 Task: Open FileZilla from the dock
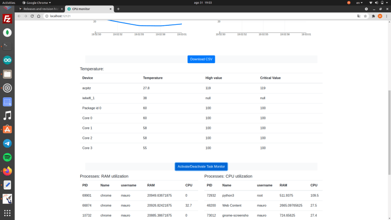pos(7,19)
